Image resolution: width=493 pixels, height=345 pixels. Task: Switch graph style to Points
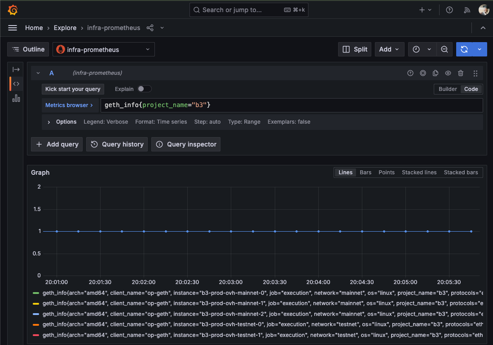(386, 172)
